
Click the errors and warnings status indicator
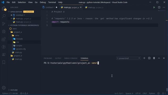pos(24,93)
